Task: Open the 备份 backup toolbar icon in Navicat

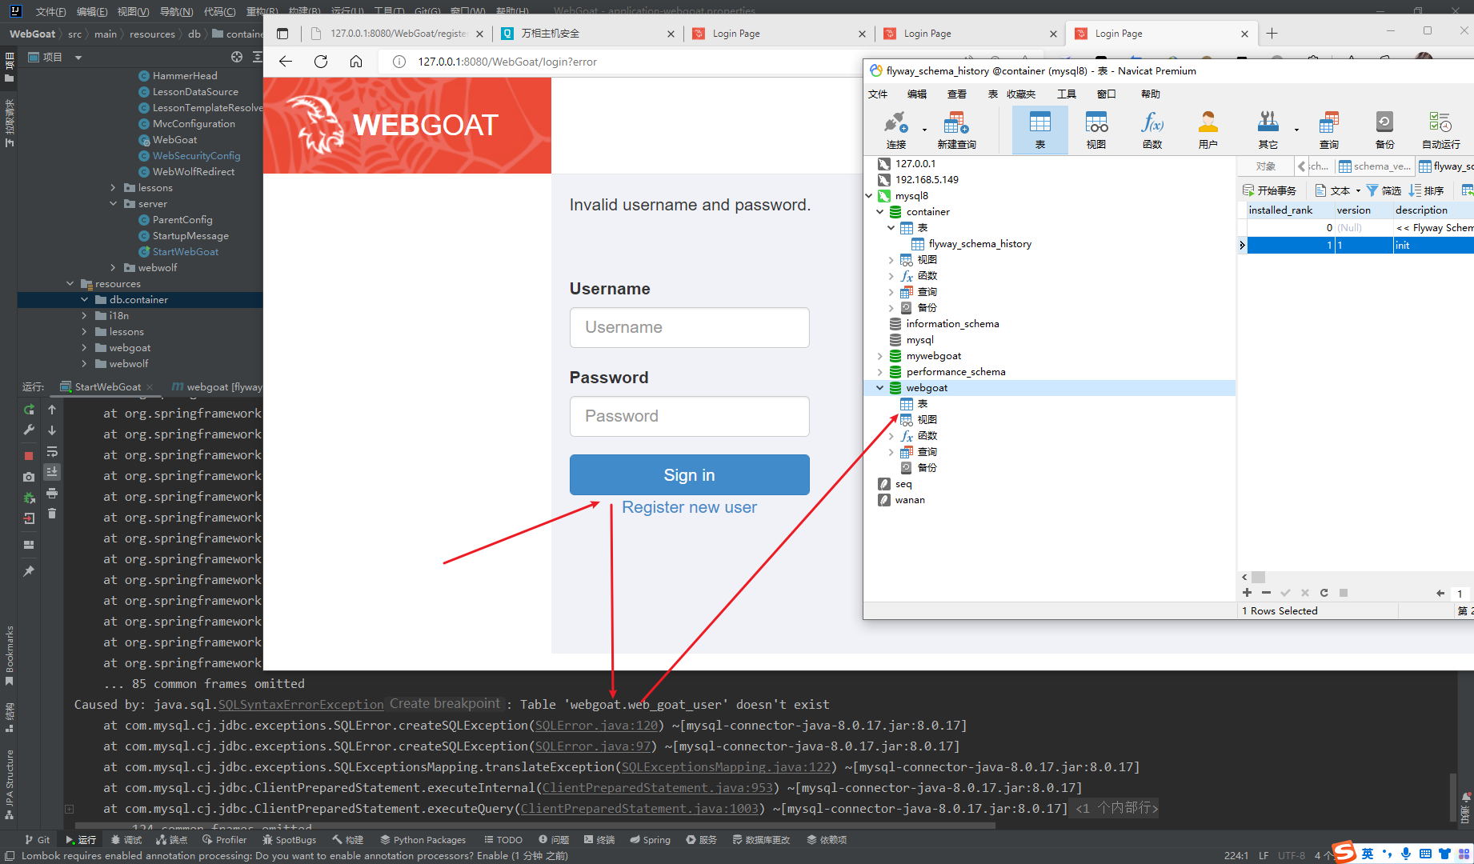Action: [x=1384, y=130]
